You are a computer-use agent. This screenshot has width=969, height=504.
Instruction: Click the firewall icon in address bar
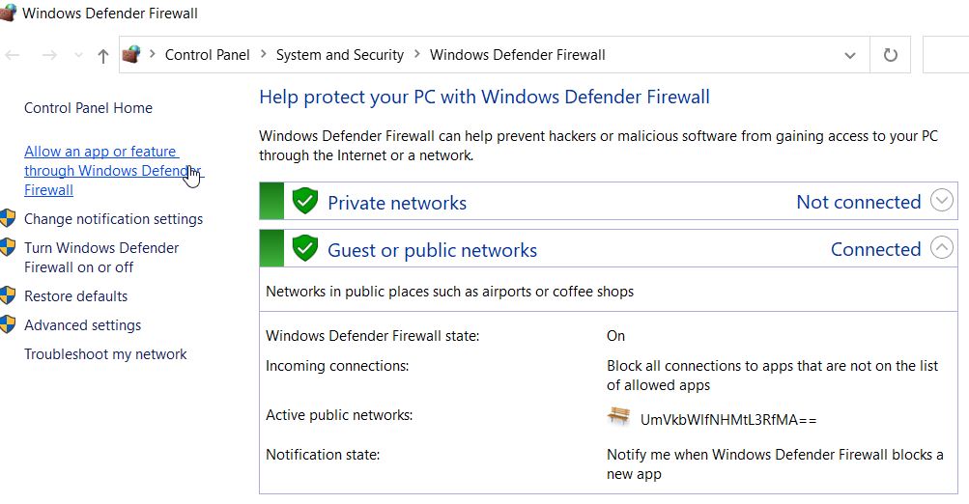click(x=131, y=54)
